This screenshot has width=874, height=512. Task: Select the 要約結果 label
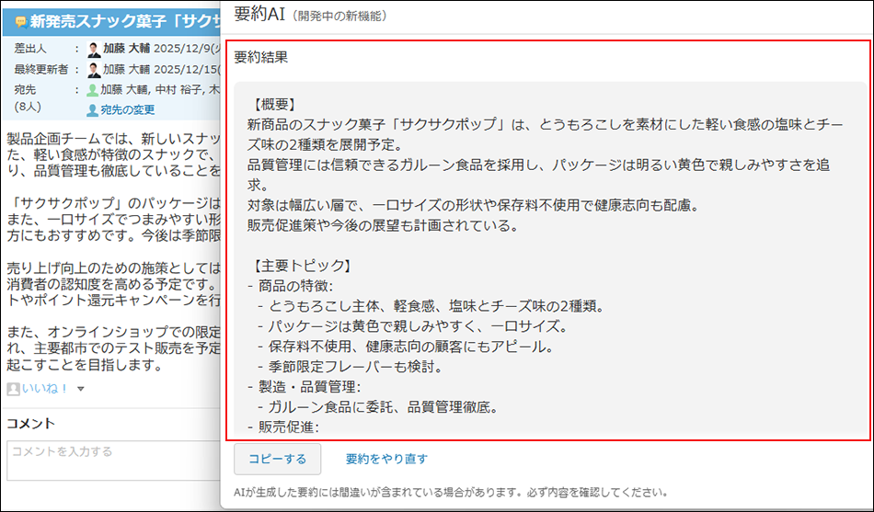pos(261,57)
